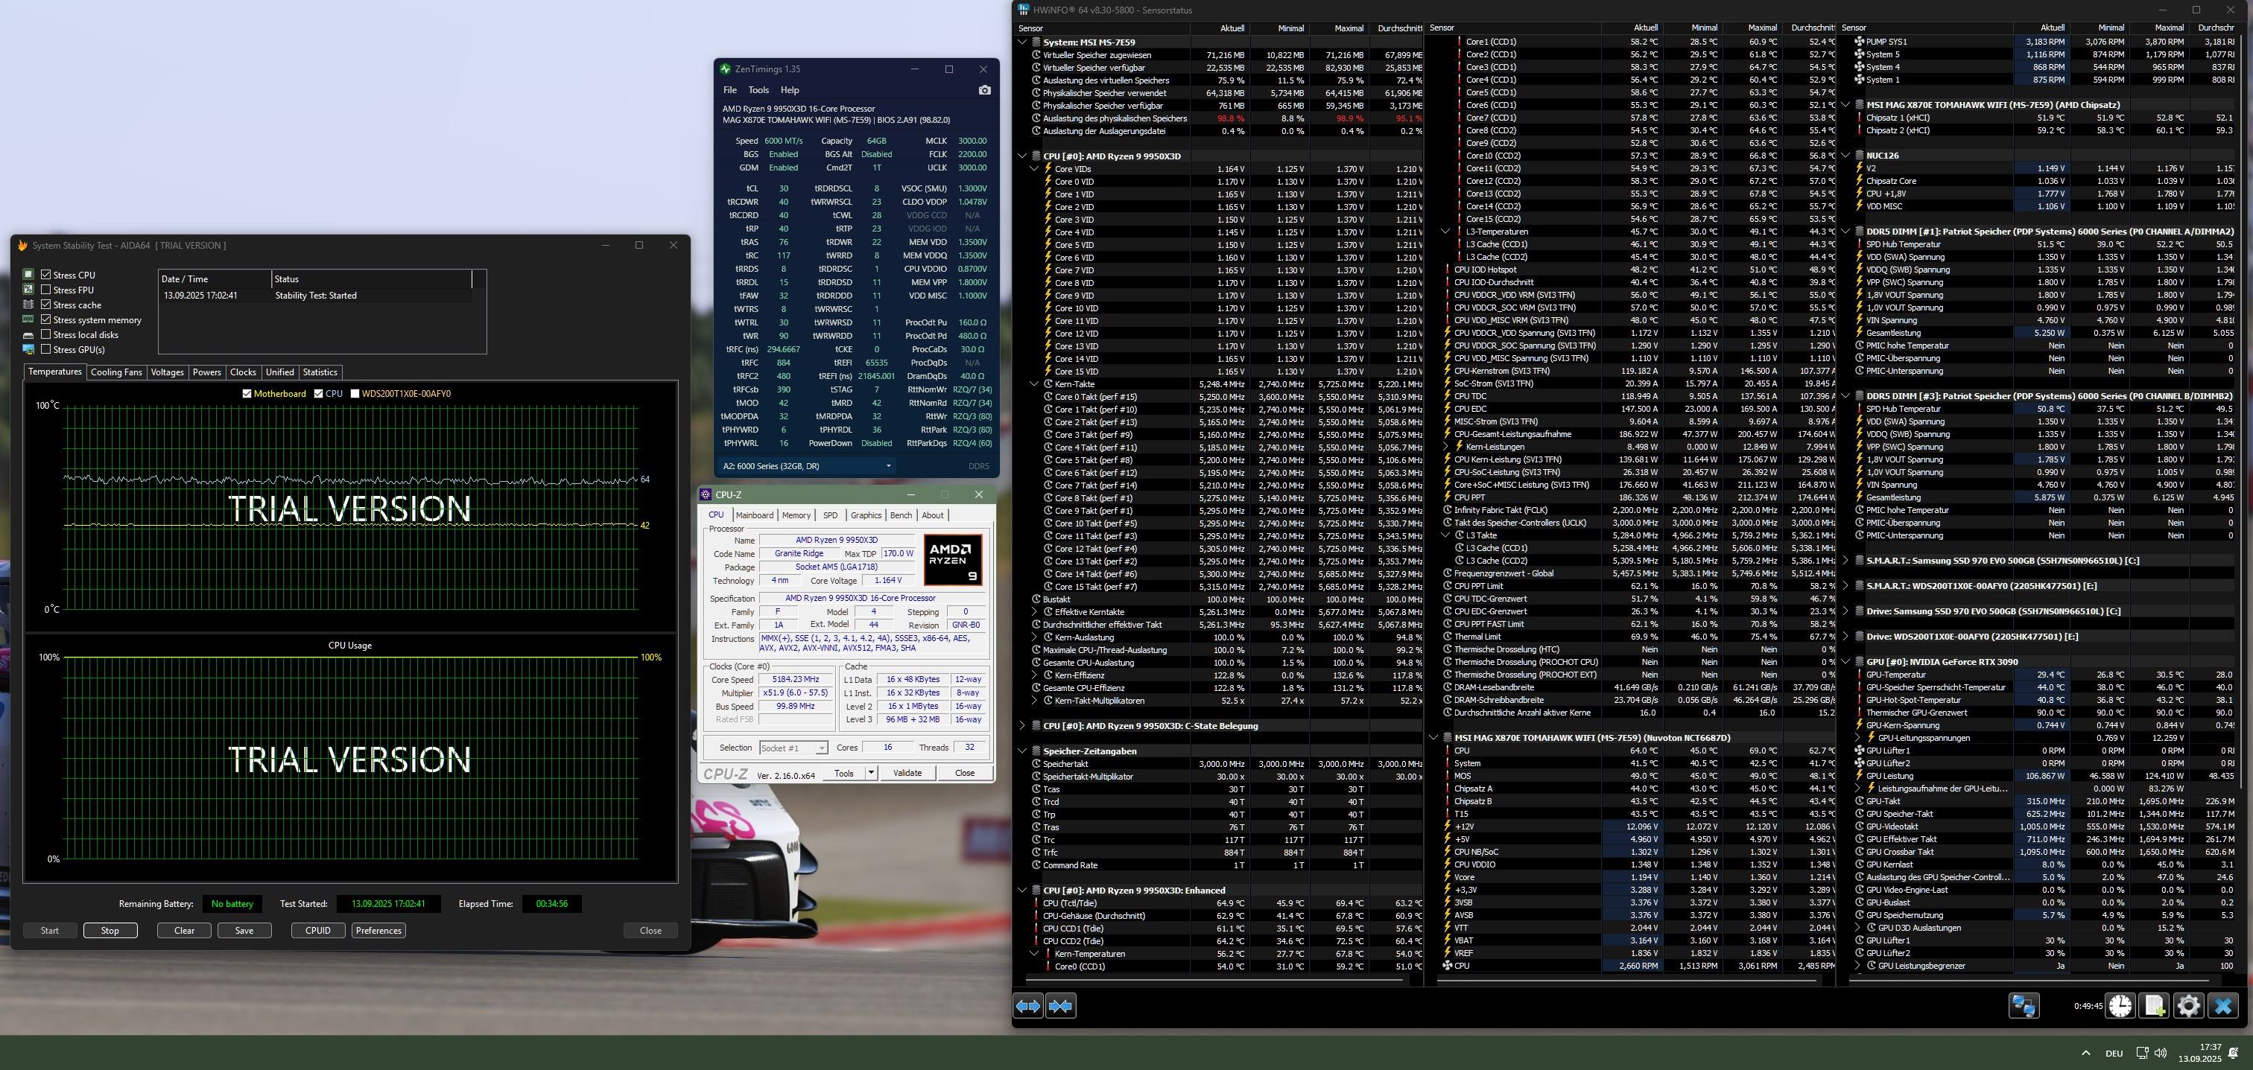Start logging with the sheet-plus icon
This screenshot has width=2253, height=1070.
coord(2153,1005)
